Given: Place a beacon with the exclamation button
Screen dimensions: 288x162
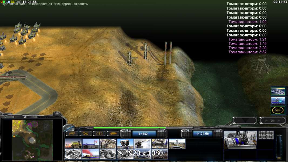Looking at the screenshot, I should 99,134.
